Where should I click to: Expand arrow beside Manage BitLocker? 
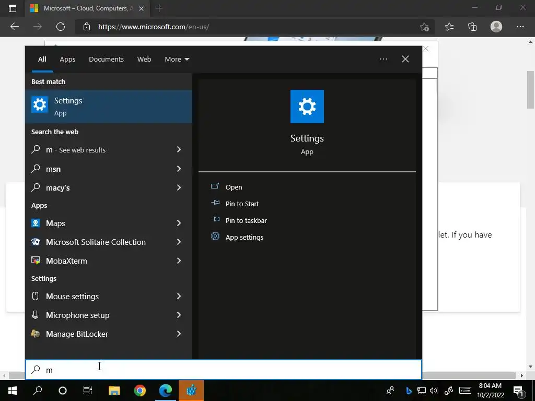[x=179, y=334]
